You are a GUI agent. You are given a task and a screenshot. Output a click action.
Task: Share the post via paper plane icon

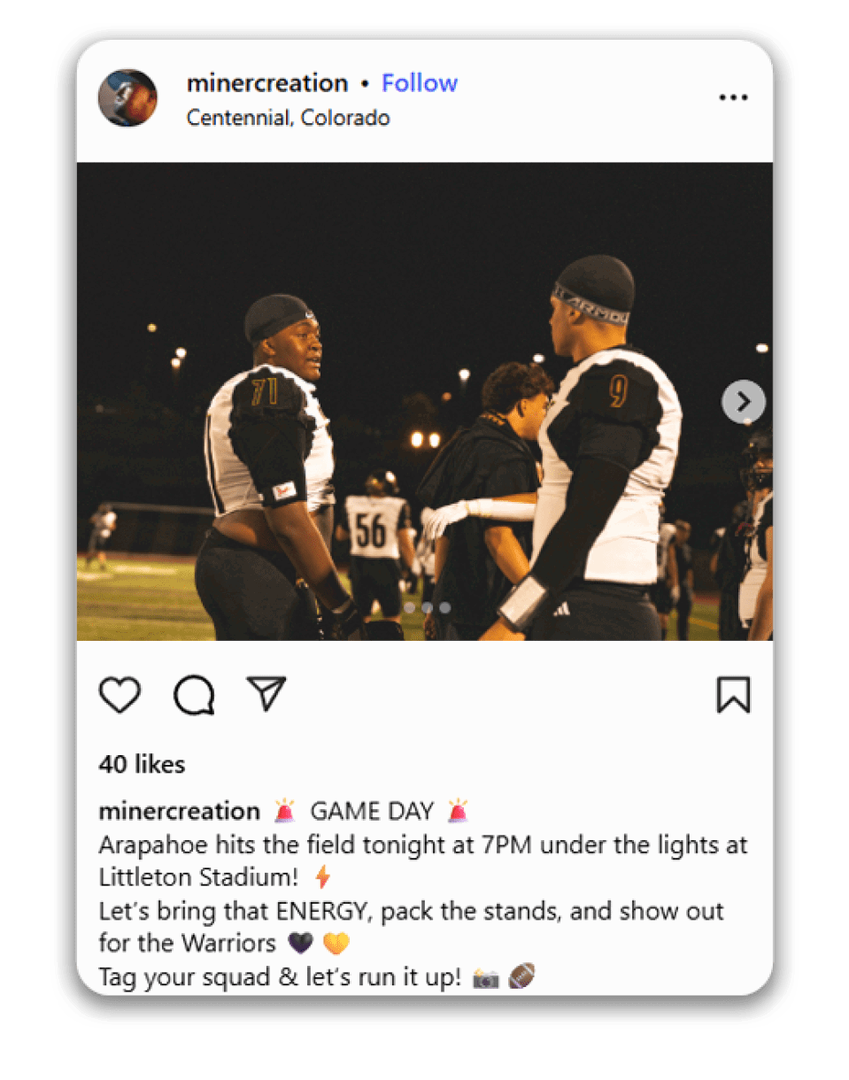tap(266, 694)
